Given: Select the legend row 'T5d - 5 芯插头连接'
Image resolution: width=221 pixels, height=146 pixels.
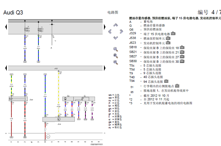Looking at the screenshot, I should click(x=145, y=69).
